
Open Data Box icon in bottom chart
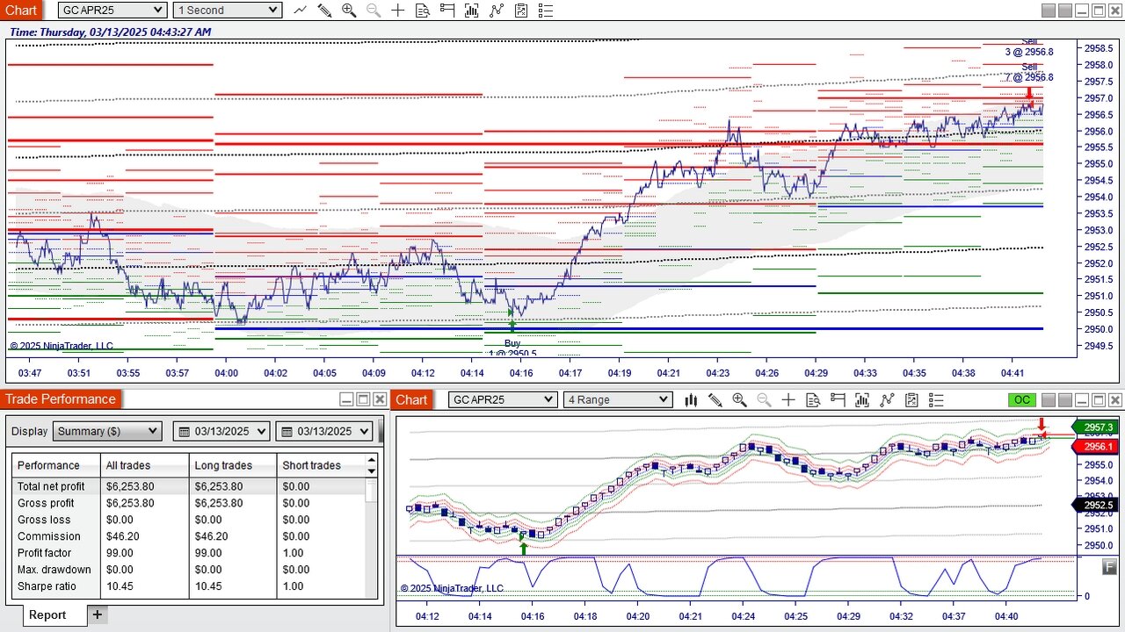813,399
